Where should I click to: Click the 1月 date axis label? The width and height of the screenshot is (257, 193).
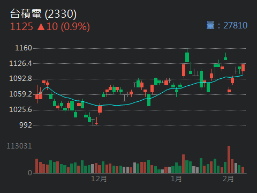176,179
